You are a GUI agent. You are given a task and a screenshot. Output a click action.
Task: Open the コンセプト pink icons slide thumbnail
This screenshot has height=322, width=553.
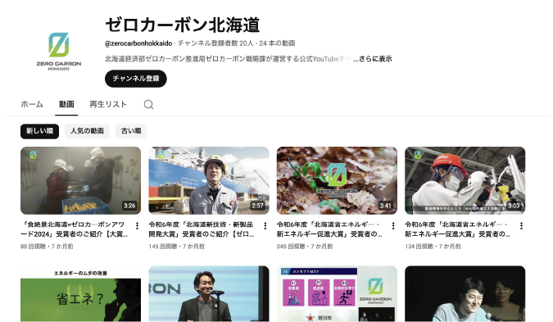337,294
